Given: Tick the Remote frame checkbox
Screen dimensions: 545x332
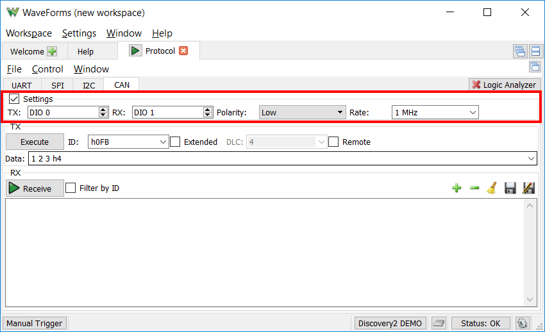Looking at the screenshot, I should click(333, 142).
